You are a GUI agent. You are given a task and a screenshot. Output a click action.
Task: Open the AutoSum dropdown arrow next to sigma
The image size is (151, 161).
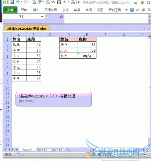68,2
